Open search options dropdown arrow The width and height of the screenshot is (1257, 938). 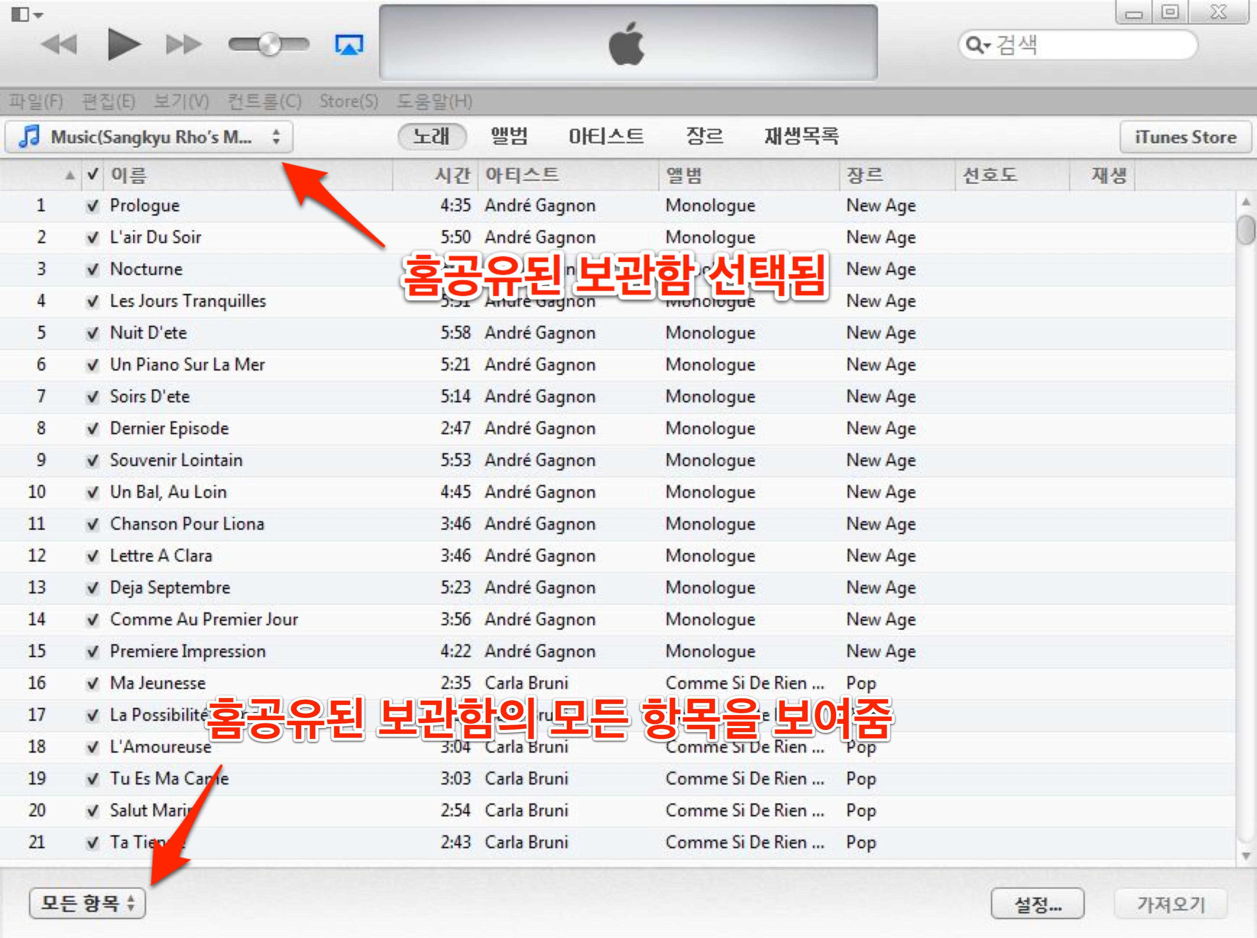click(988, 46)
